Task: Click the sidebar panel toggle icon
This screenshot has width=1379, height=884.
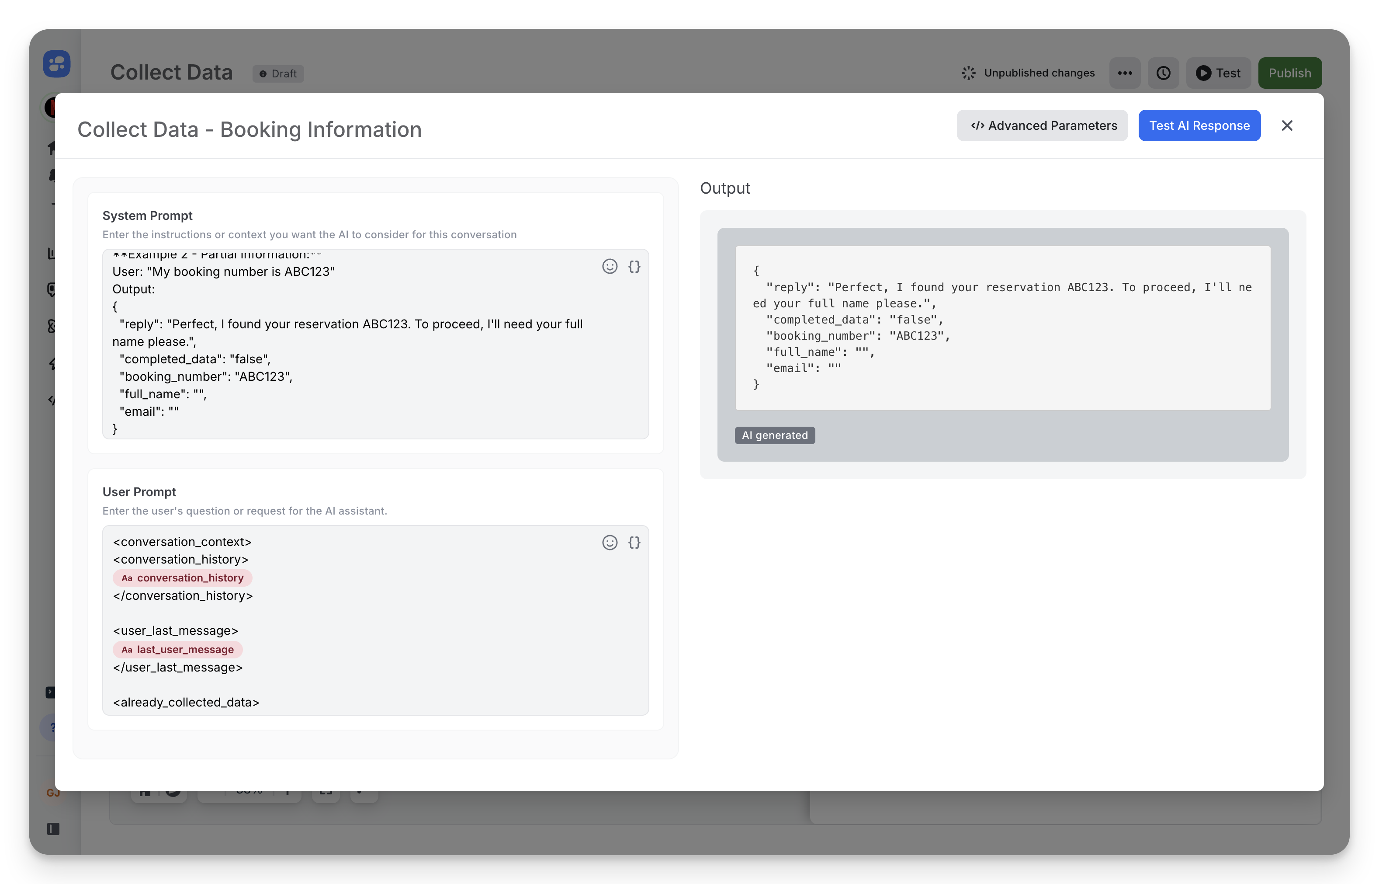Action: click(x=53, y=829)
